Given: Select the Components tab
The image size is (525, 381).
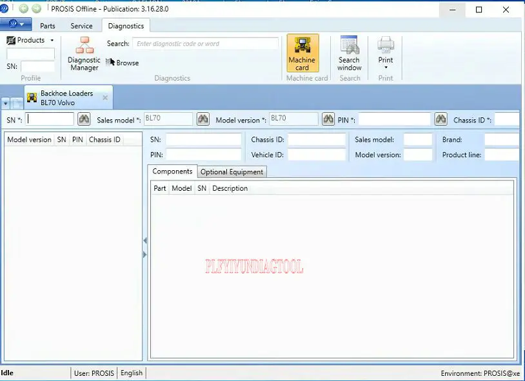Looking at the screenshot, I should click(x=172, y=171).
